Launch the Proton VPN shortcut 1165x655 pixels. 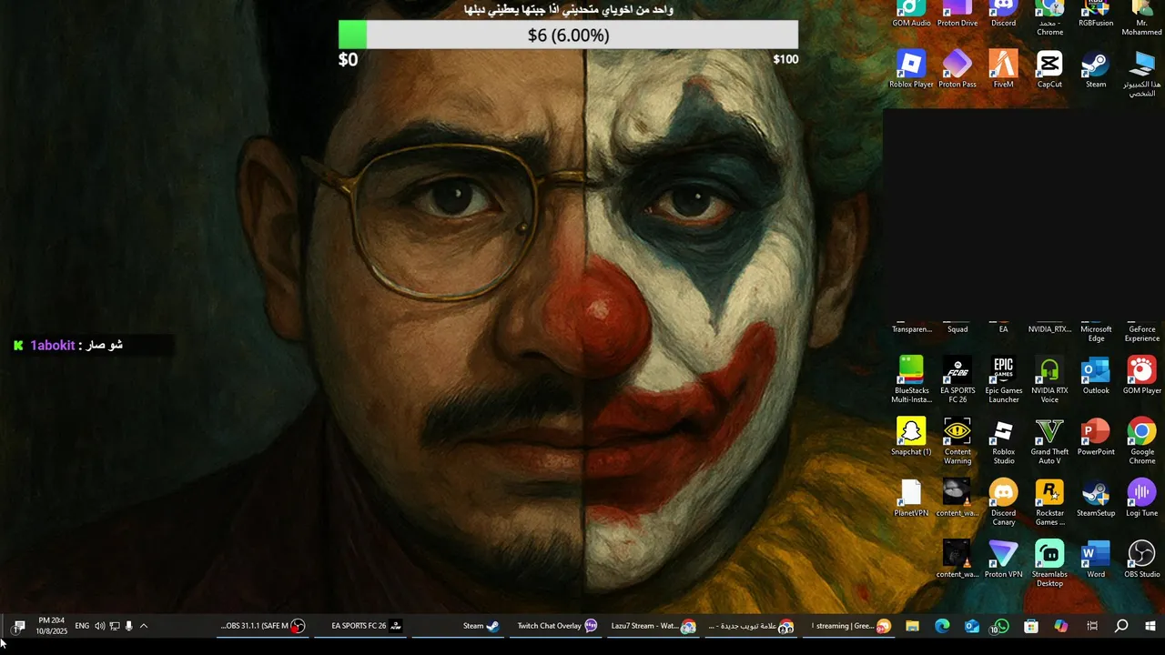[1003, 559]
